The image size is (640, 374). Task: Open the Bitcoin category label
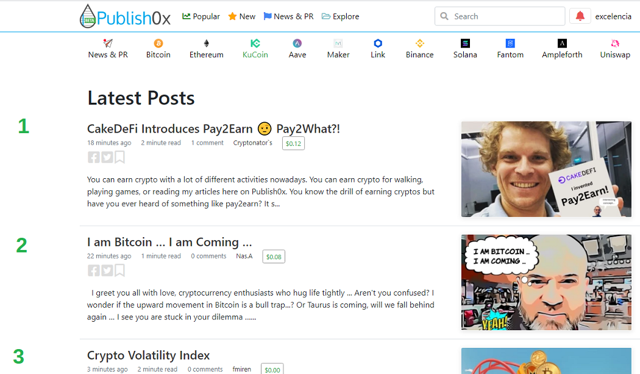tap(158, 55)
